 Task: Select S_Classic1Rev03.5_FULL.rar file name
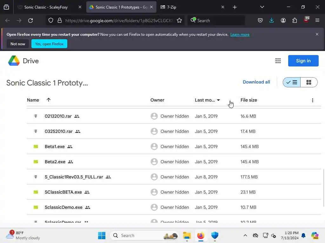74,177
